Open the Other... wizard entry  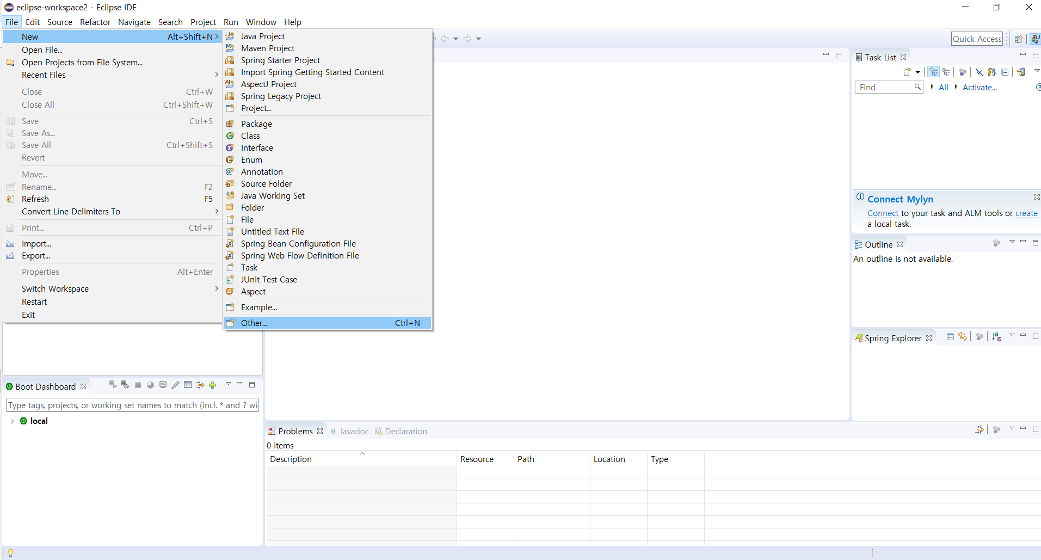point(328,323)
